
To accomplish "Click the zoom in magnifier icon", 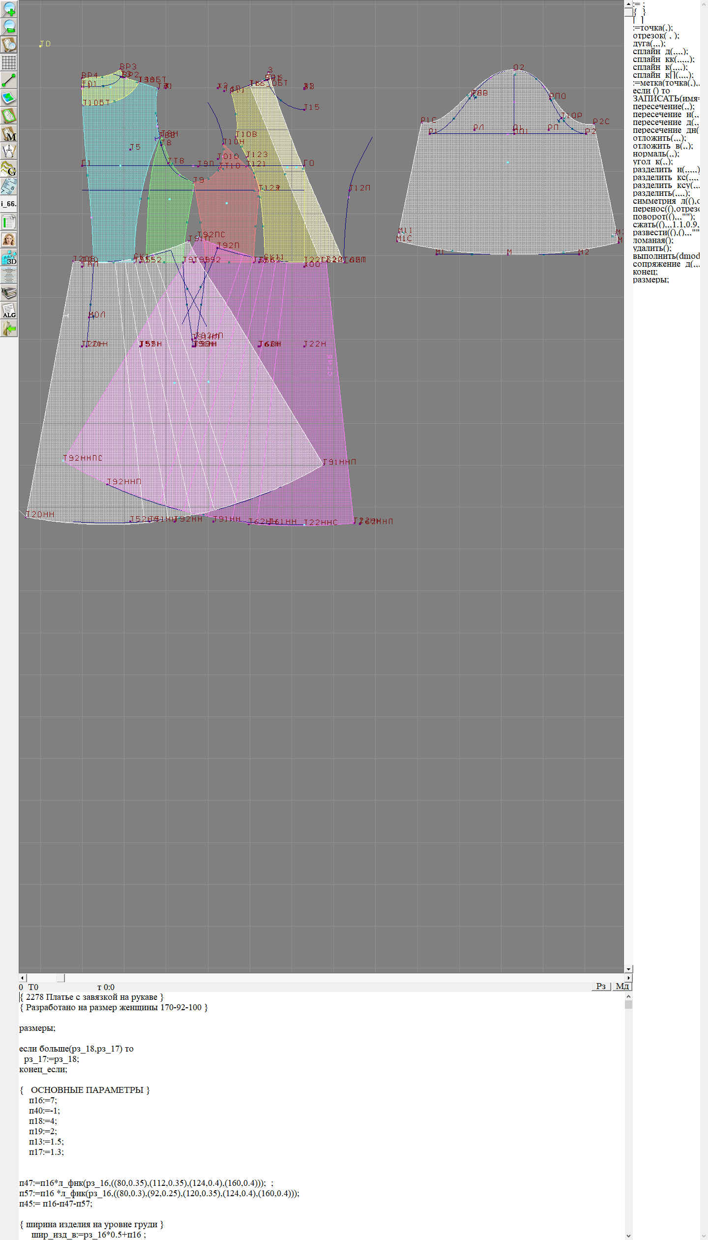I will click(9, 9).
